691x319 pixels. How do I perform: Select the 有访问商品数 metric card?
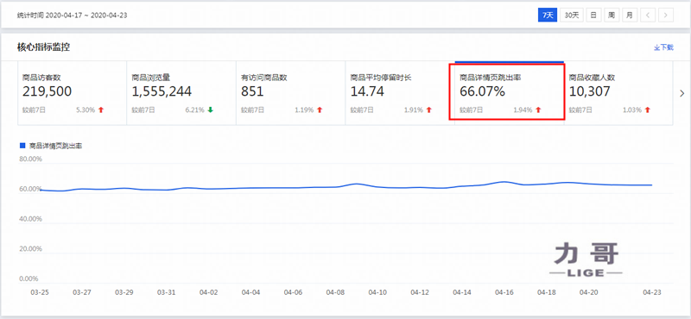tap(291, 93)
